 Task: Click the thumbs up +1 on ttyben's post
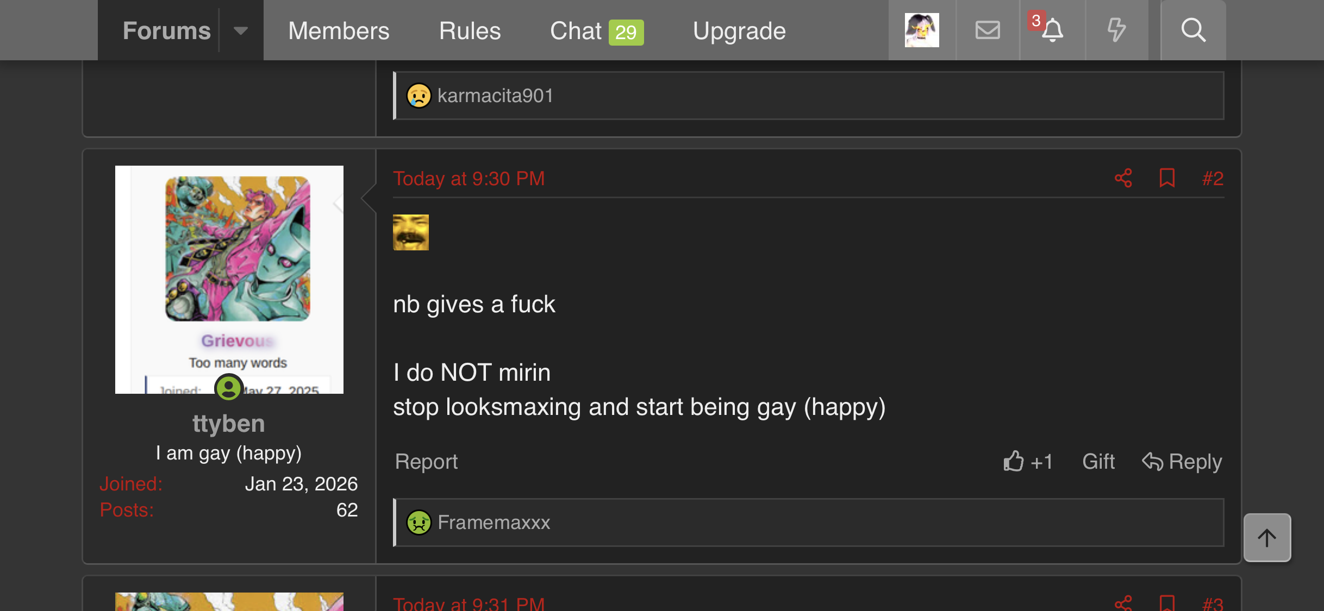pos(1028,462)
